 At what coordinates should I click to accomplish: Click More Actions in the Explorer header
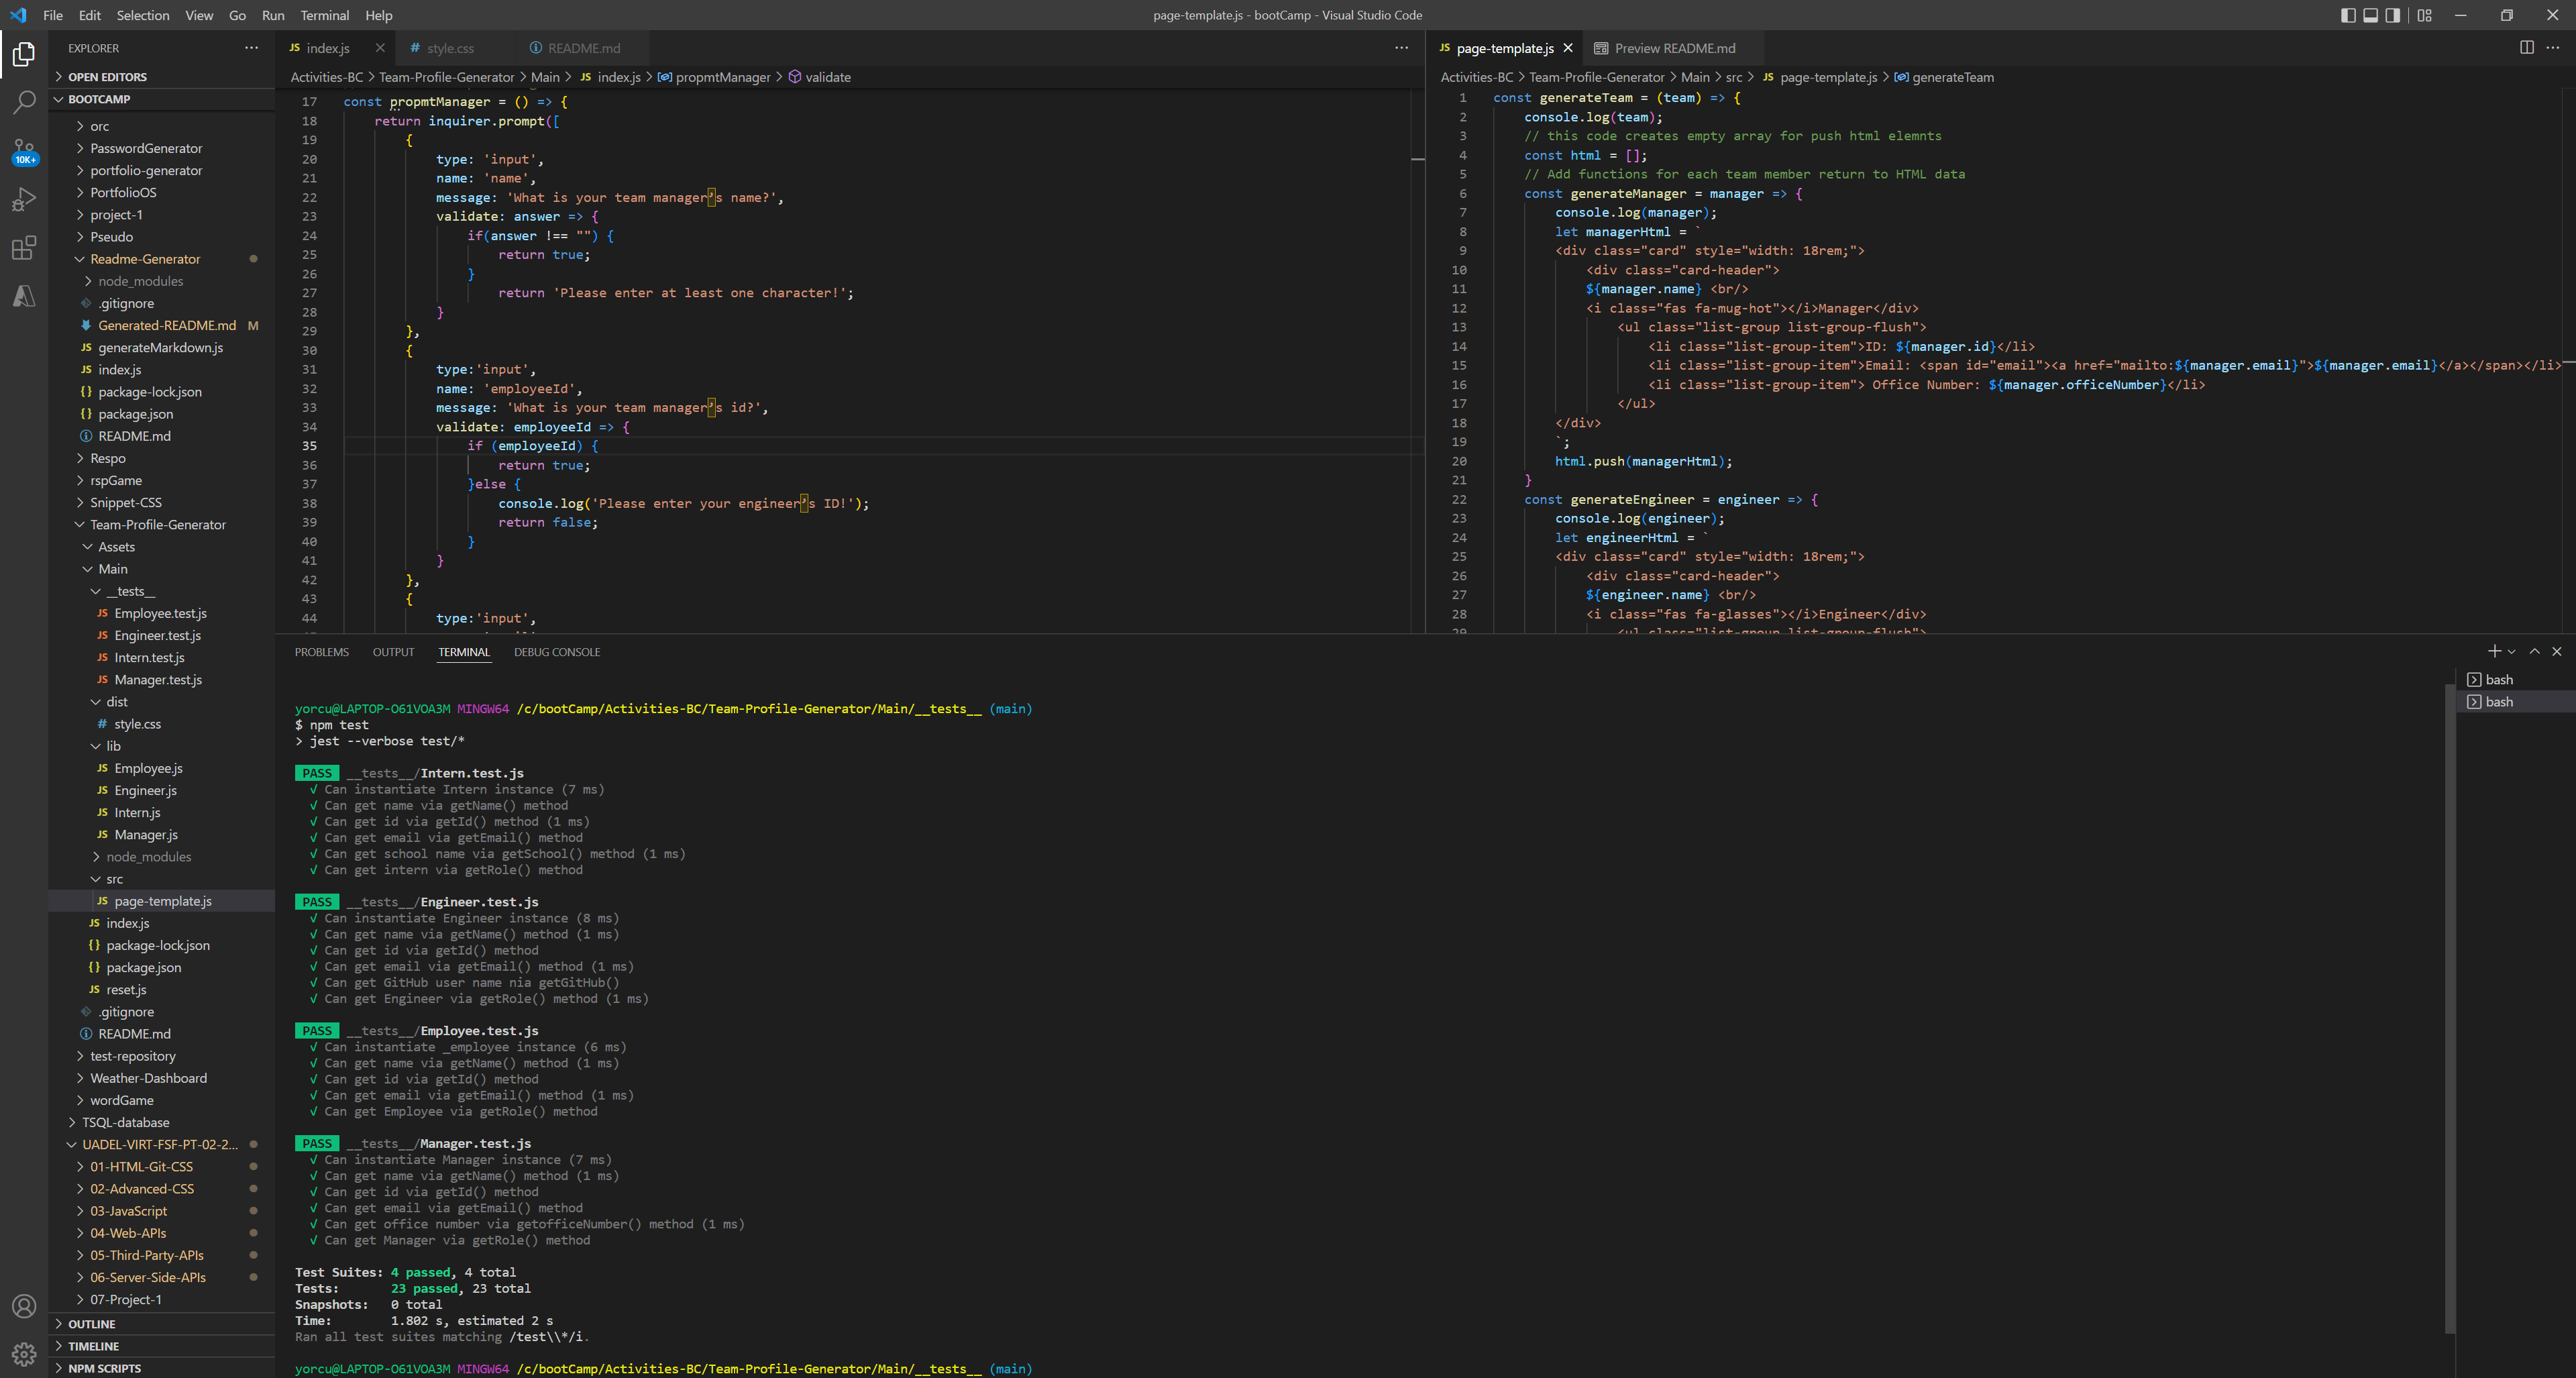[x=251, y=47]
